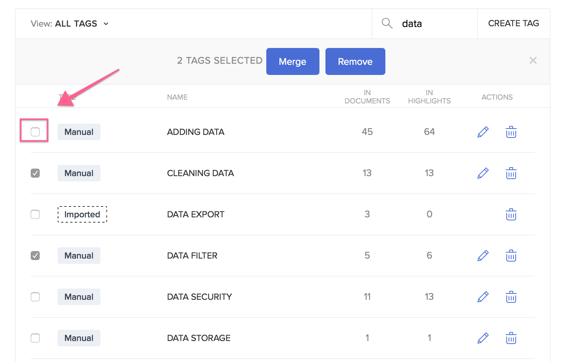This screenshot has height=362, width=564.
Task: Dismiss the tags selected bar with X
Action: click(533, 60)
